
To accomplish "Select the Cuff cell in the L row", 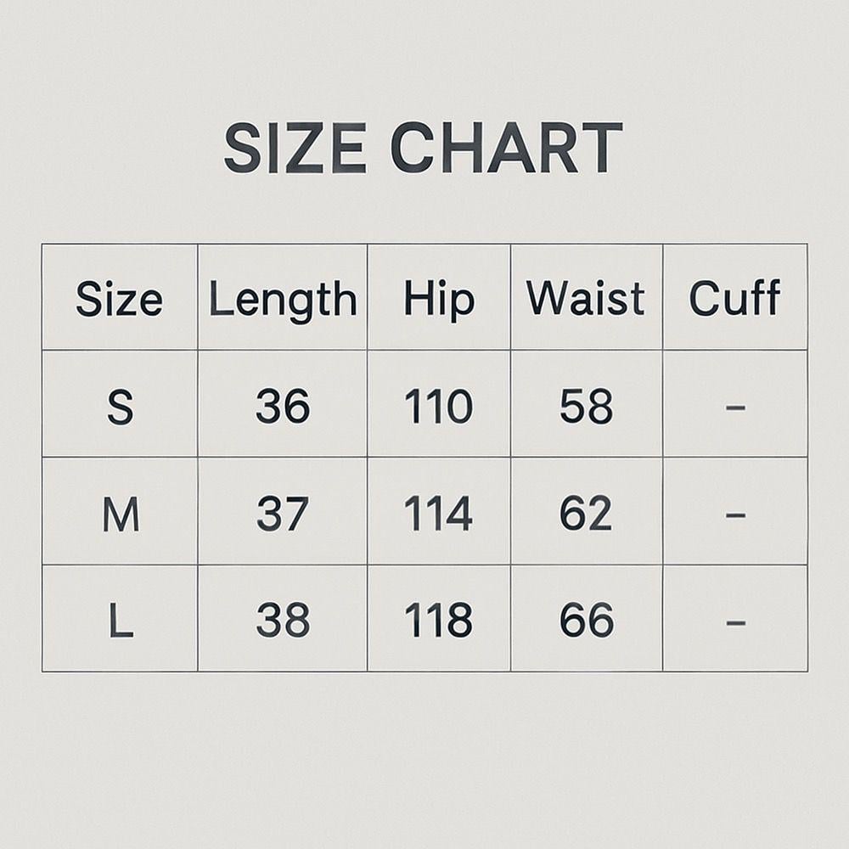I will (735, 622).
